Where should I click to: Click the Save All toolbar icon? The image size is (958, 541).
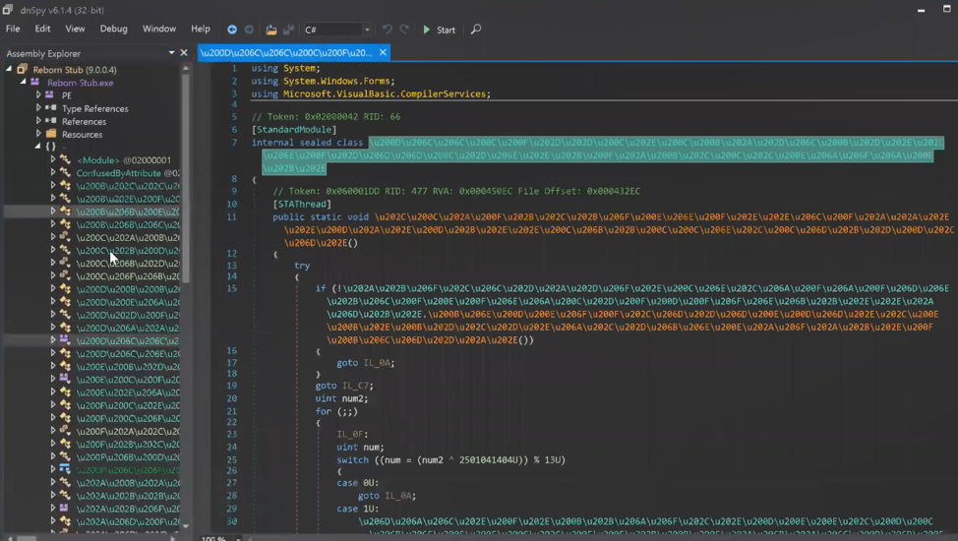coord(286,30)
